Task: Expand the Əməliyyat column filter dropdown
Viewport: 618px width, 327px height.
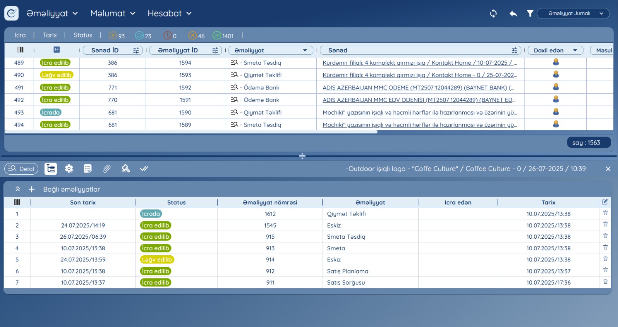Action: [x=305, y=50]
